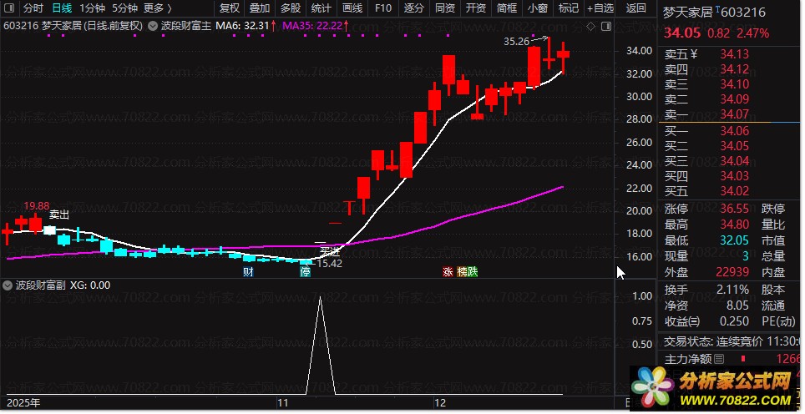Click the 买一 price 34.06

pos(734,131)
